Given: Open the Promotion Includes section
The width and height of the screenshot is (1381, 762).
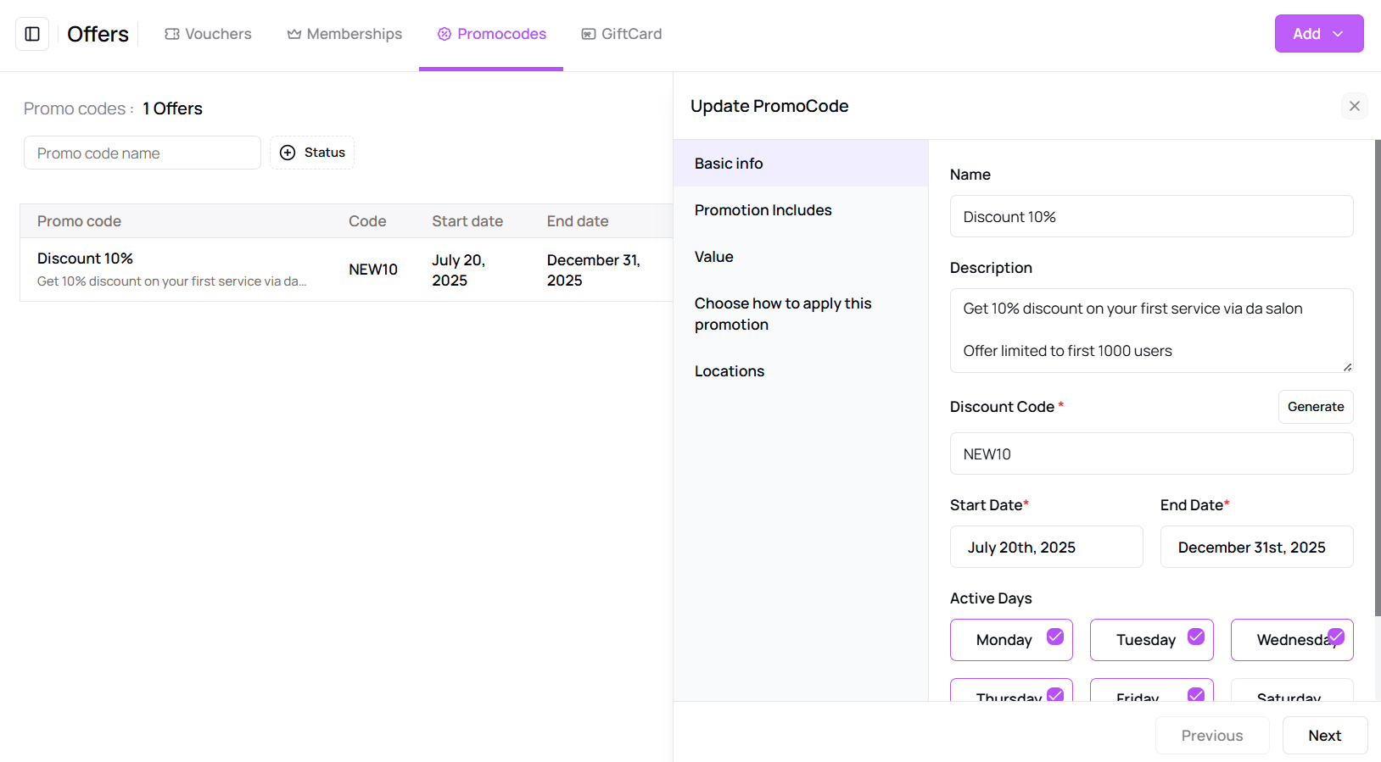Looking at the screenshot, I should pyautogui.click(x=801, y=210).
